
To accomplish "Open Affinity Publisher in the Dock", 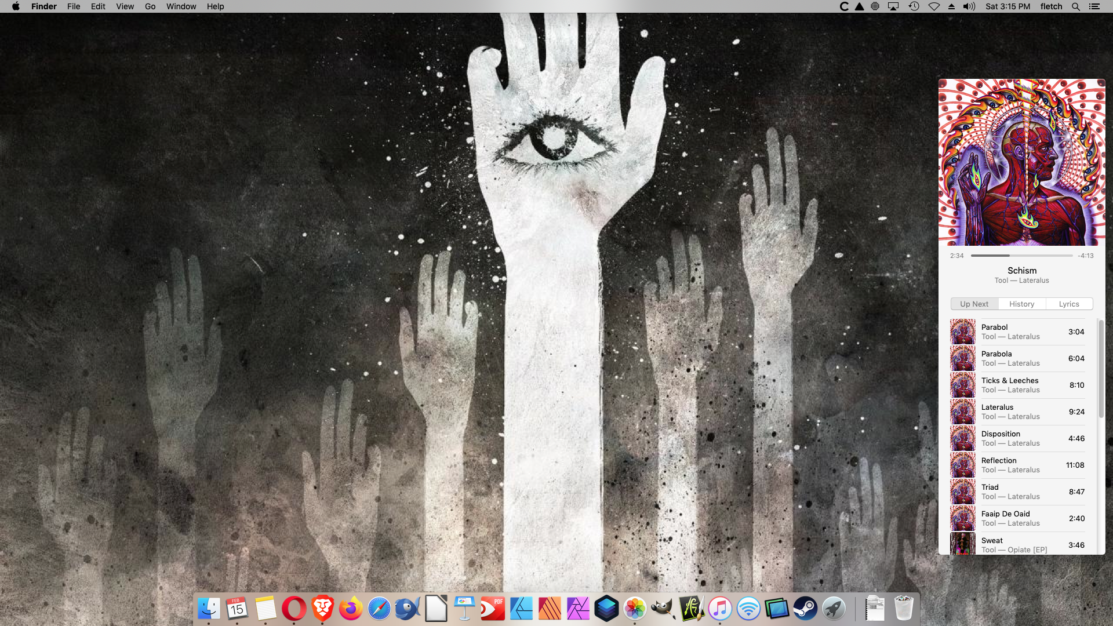I will (x=550, y=609).
